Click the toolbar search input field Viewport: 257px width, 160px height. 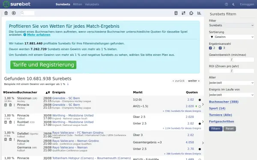pos(27,13)
